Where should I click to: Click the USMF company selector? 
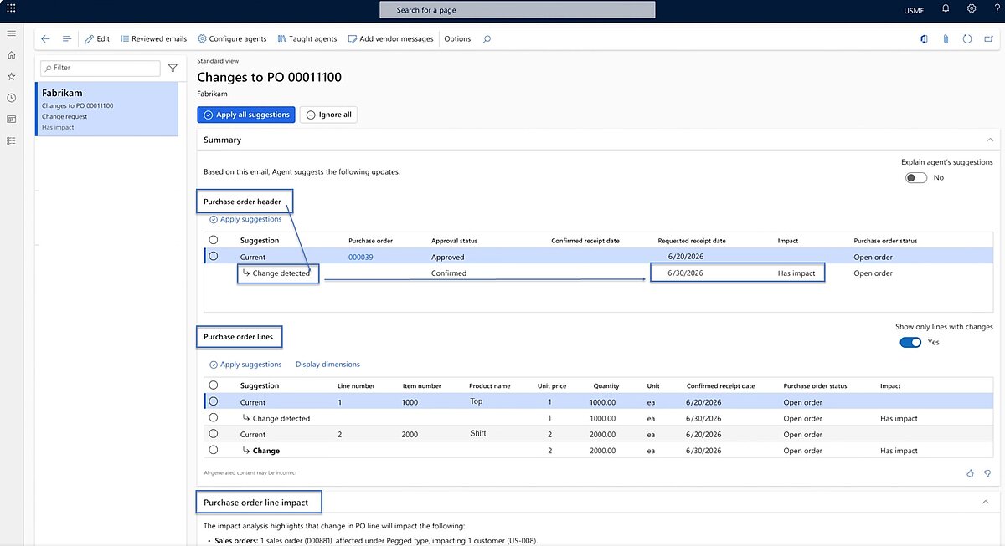915,10
